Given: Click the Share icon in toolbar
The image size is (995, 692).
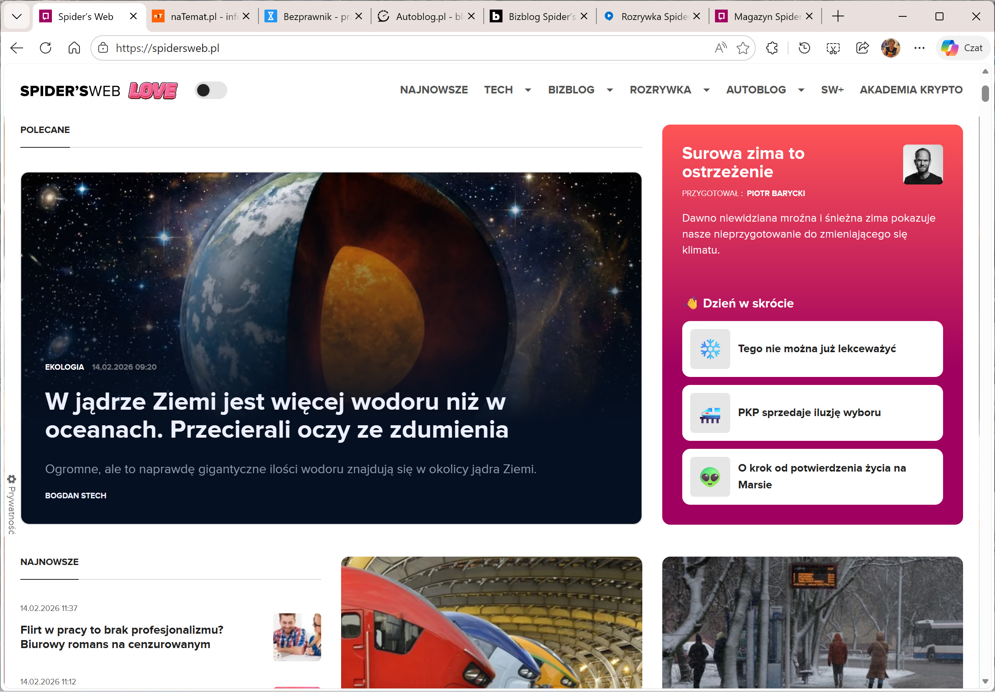Looking at the screenshot, I should (862, 48).
